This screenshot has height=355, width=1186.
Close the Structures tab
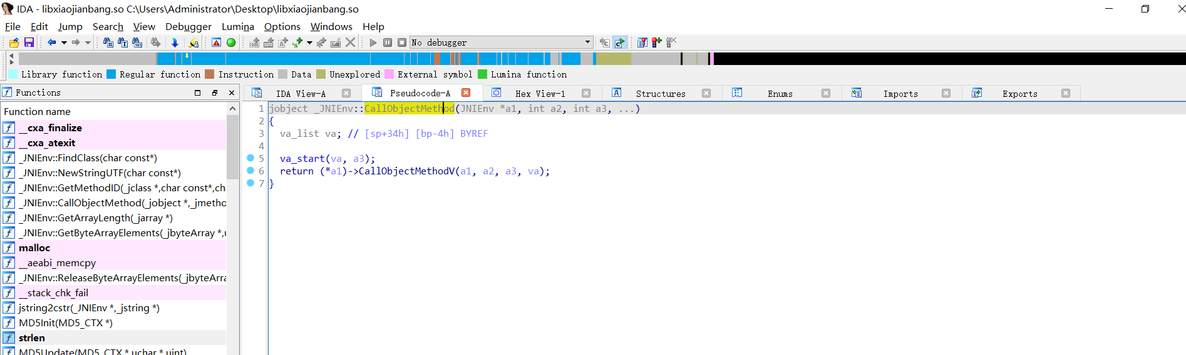pos(706,93)
